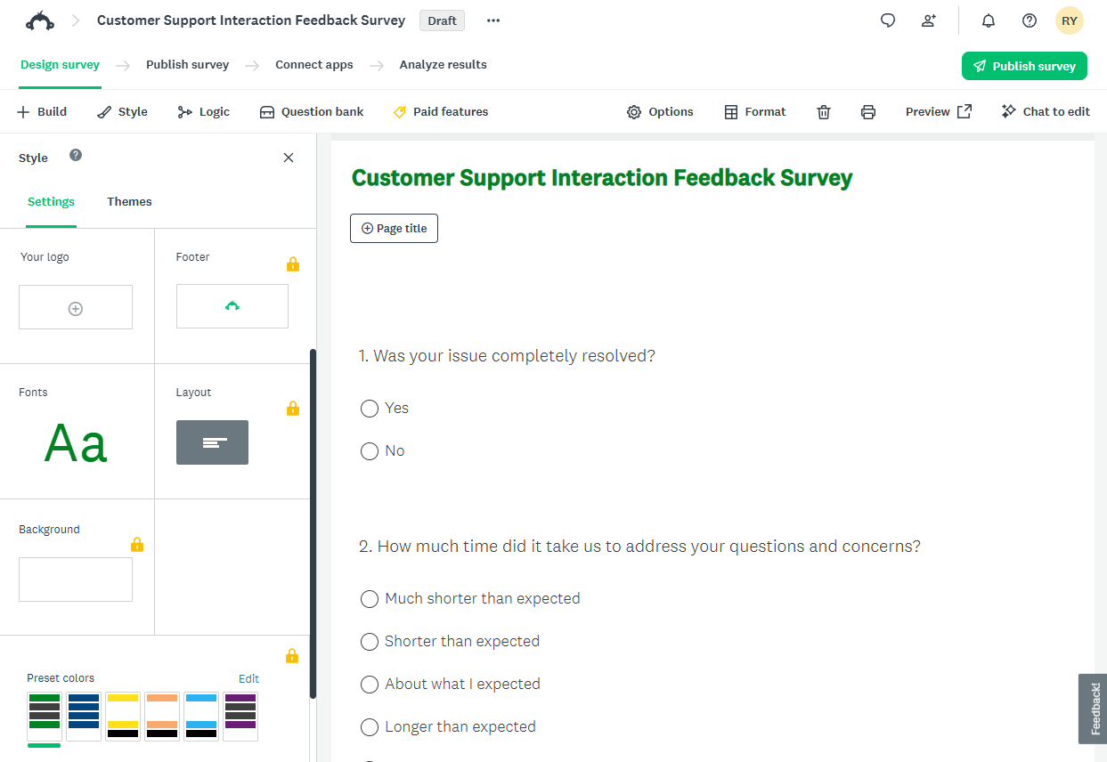Click the print icon in toolbar
The image size is (1107, 762).
click(868, 112)
